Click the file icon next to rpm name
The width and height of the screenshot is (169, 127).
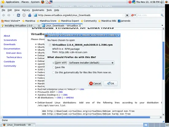50,45
